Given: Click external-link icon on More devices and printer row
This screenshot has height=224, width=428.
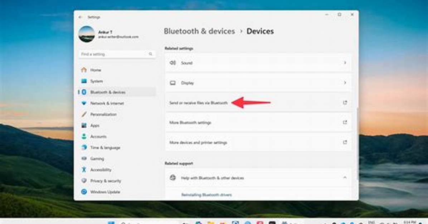Looking at the screenshot, I should 345,142.
